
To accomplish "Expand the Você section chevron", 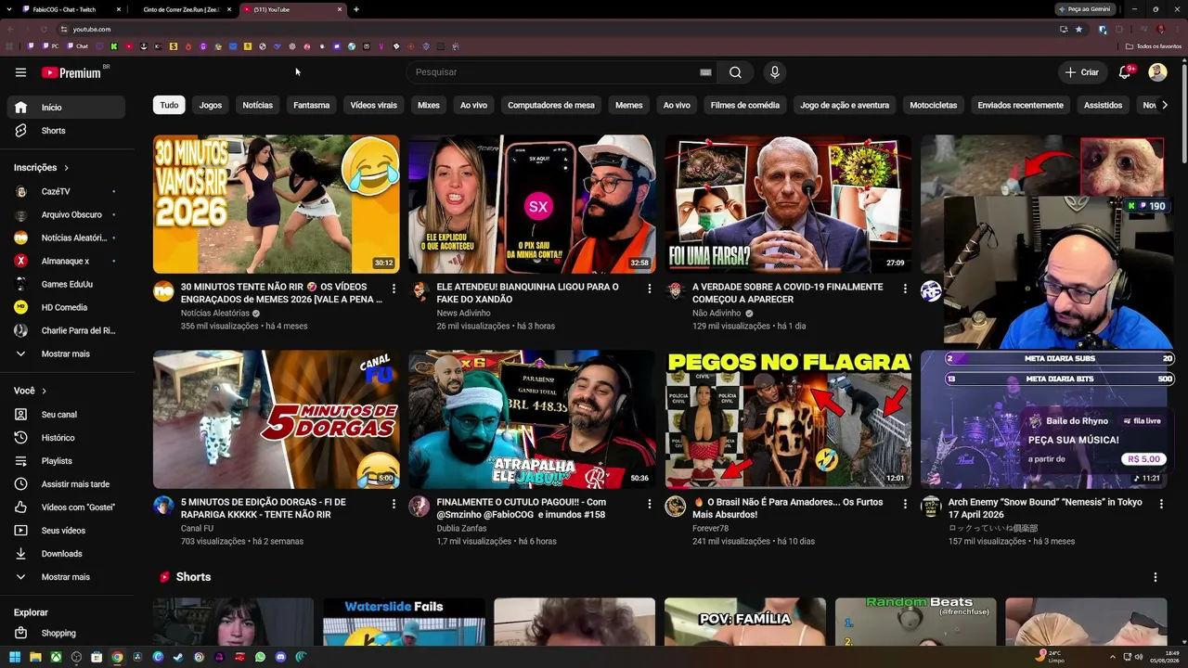I will [x=44, y=392].
